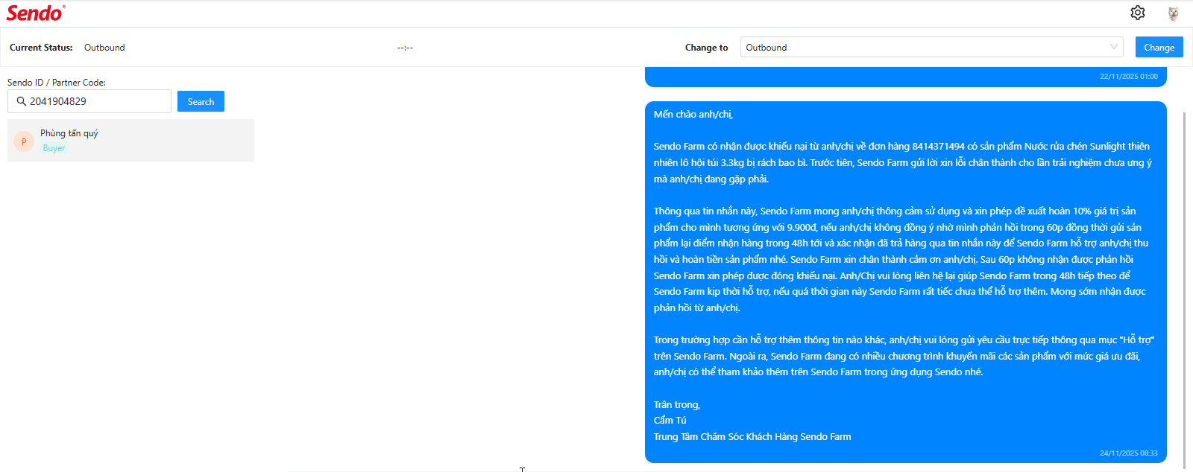The height and width of the screenshot is (472, 1193).
Task: Open the user avatar menu
Action: [1173, 13]
